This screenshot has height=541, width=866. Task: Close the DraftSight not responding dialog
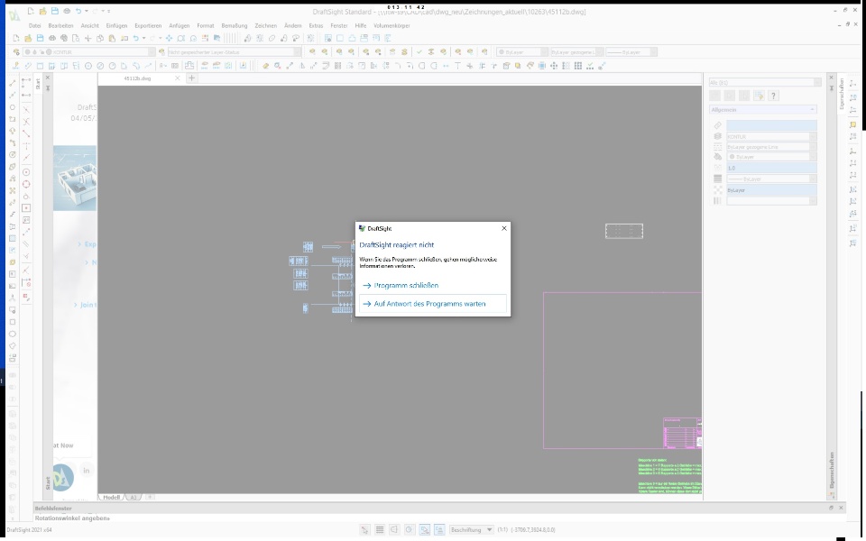[x=503, y=228]
